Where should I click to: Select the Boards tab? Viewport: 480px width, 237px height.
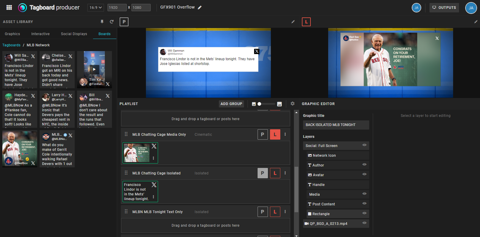coord(105,34)
